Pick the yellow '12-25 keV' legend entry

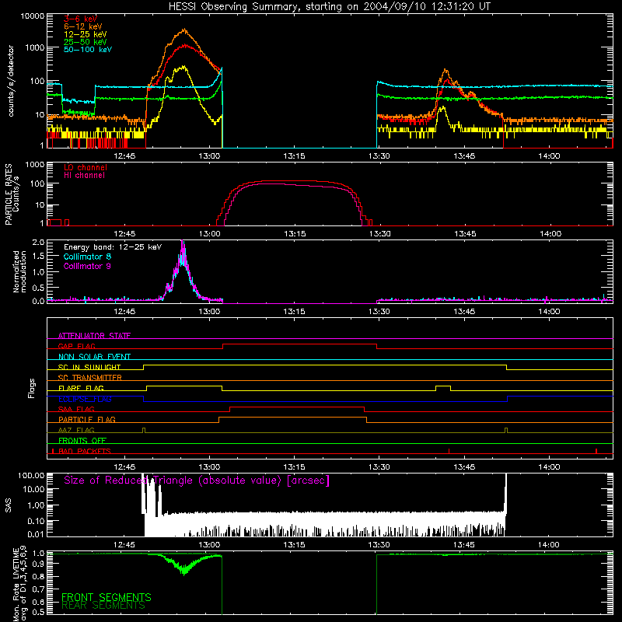pos(86,34)
